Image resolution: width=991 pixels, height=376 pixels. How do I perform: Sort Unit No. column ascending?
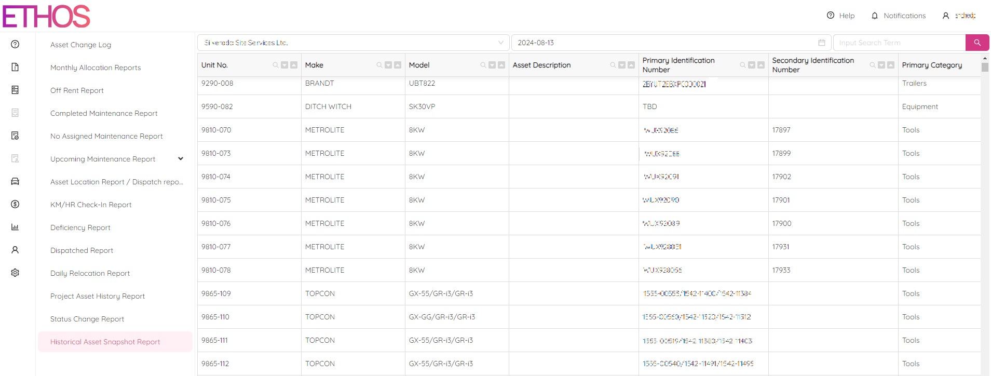pos(294,65)
